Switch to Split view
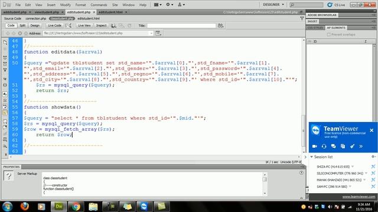This screenshot has width=378, height=212. click(22, 25)
